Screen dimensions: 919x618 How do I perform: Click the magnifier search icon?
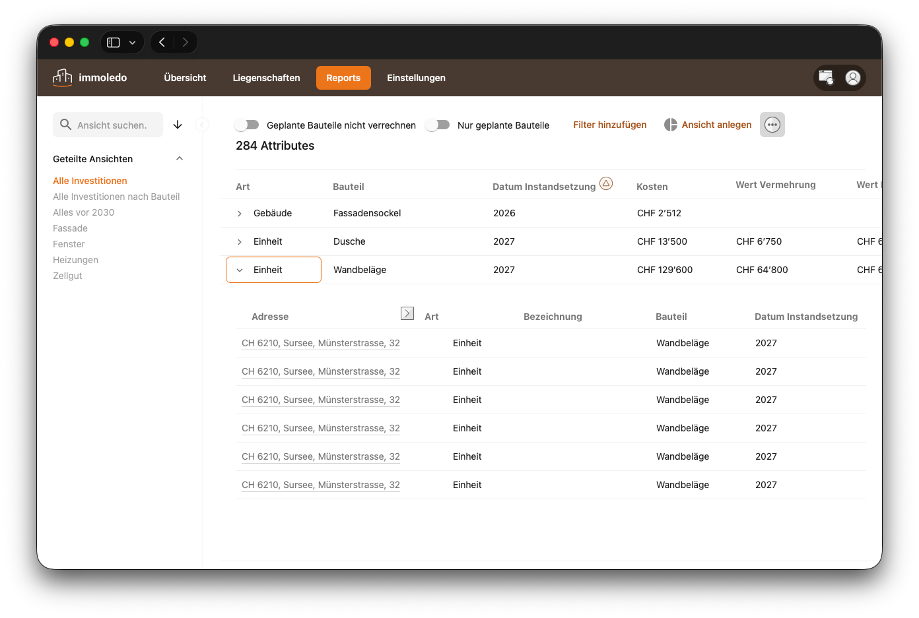tap(65, 125)
